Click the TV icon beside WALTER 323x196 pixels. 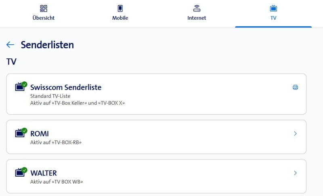[x=20, y=173]
